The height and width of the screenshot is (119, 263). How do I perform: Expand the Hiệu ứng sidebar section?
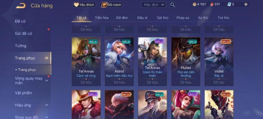47,105
